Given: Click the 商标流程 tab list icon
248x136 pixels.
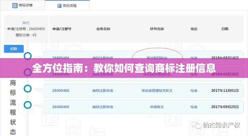Looking at the screenshot, I should click(60, 6).
